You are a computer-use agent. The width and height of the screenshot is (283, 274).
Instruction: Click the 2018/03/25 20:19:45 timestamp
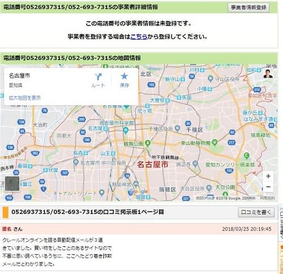click(247, 229)
